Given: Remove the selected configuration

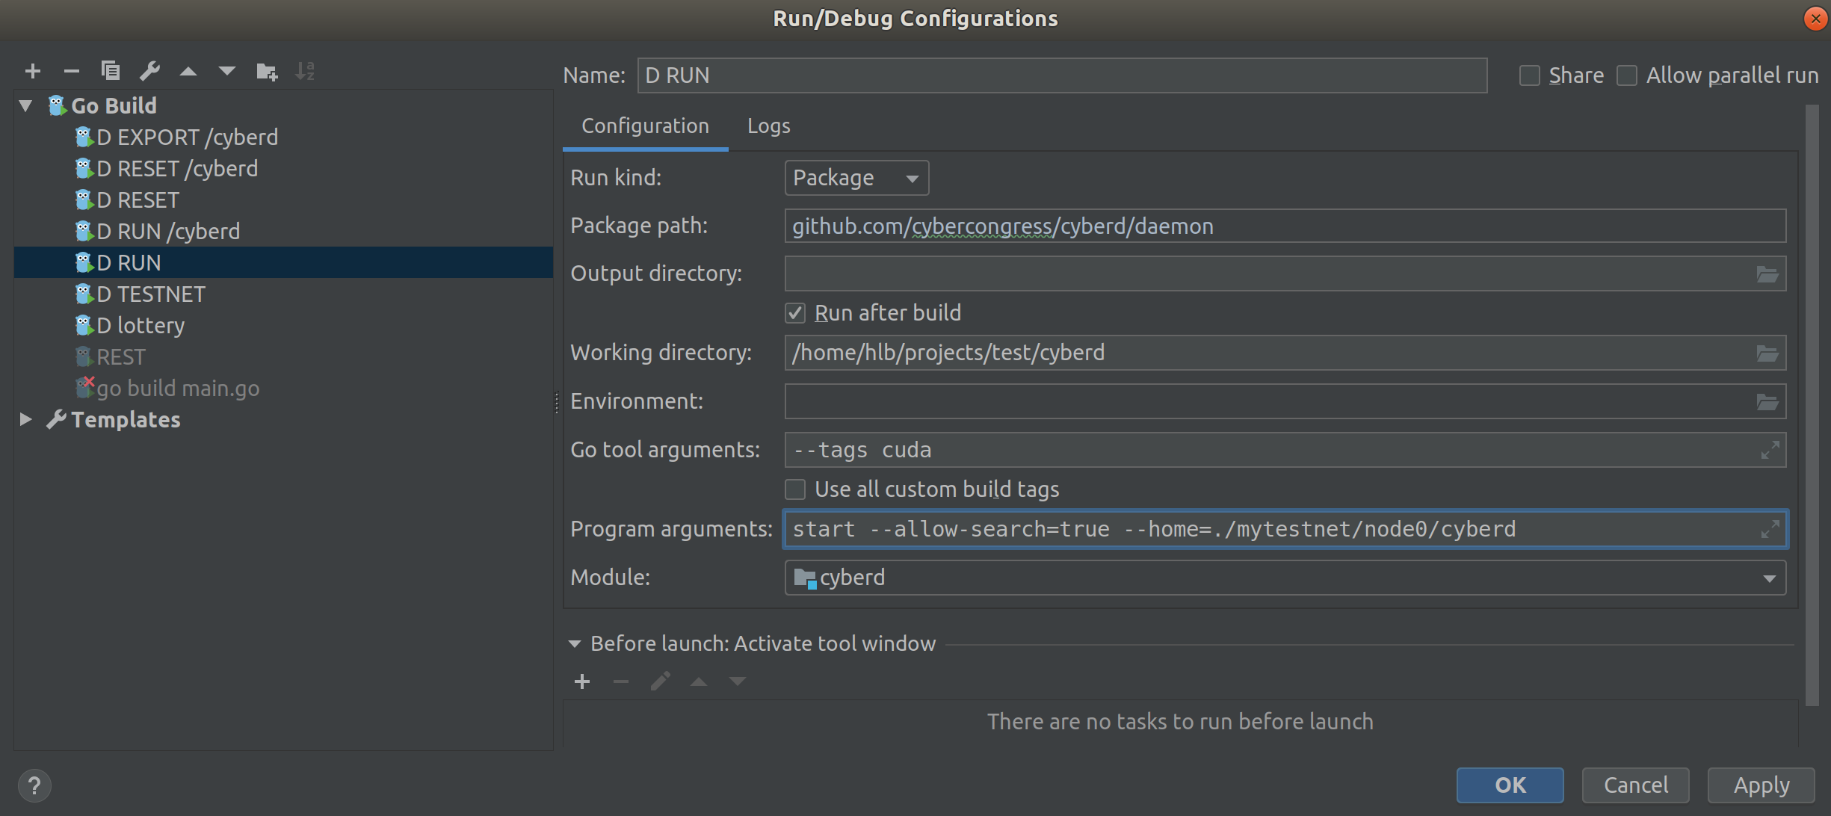Looking at the screenshot, I should (72, 71).
